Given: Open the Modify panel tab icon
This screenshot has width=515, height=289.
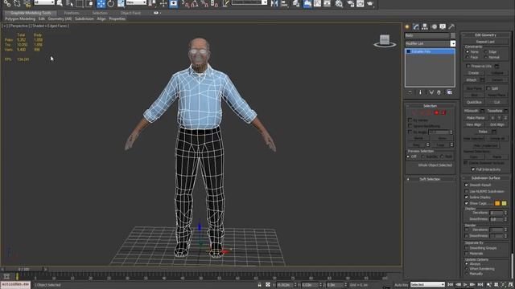Looking at the screenshot, I should pyautogui.click(x=416, y=26).
